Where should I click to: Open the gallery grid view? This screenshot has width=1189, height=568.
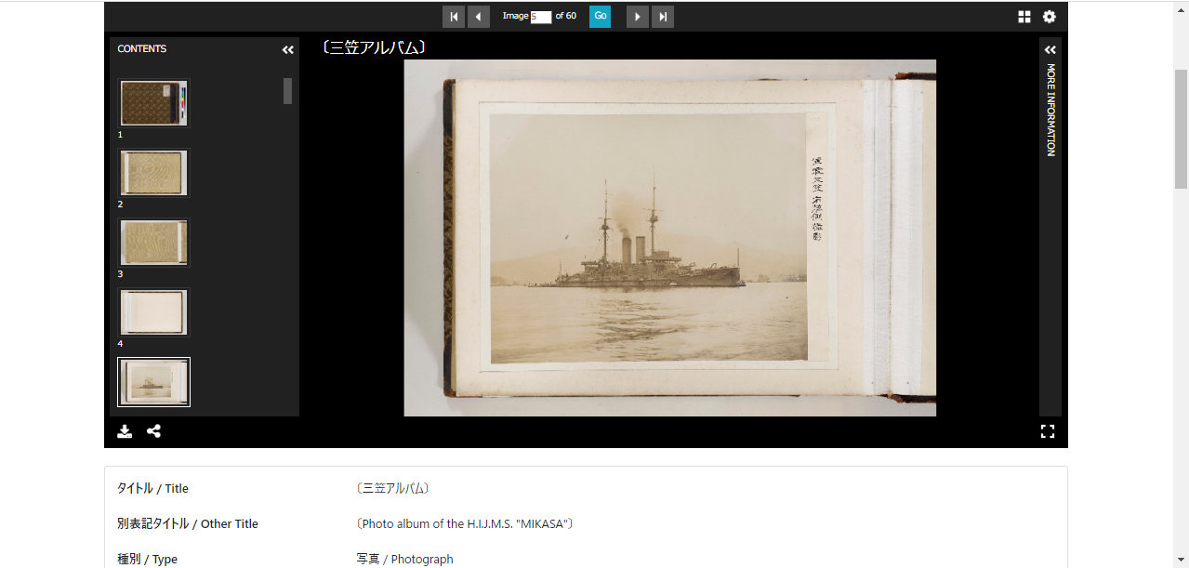click(x=1024, y=17)
